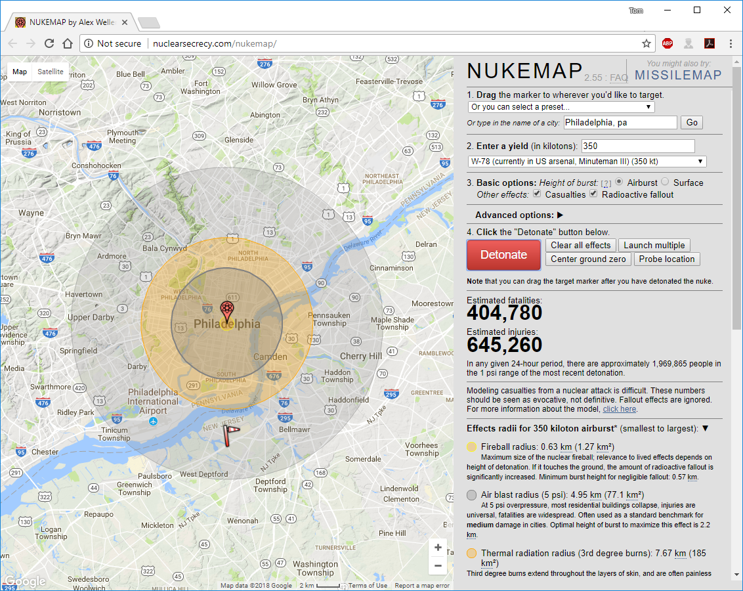Zoom out the map with minus button
This screenshot has height=591, width=743.
pos(438,565)
